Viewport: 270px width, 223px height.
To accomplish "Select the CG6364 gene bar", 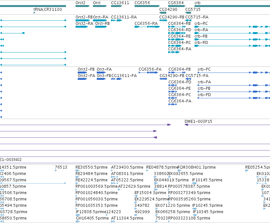I will pos(177,6).
